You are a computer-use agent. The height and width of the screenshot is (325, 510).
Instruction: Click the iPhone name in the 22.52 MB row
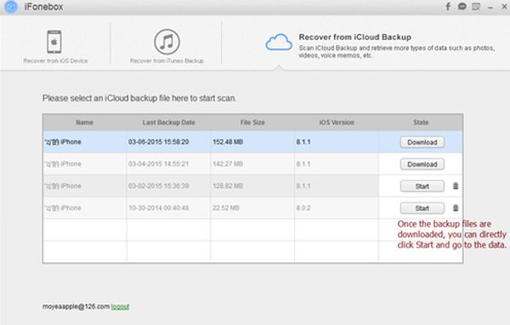tap(63, 208)
